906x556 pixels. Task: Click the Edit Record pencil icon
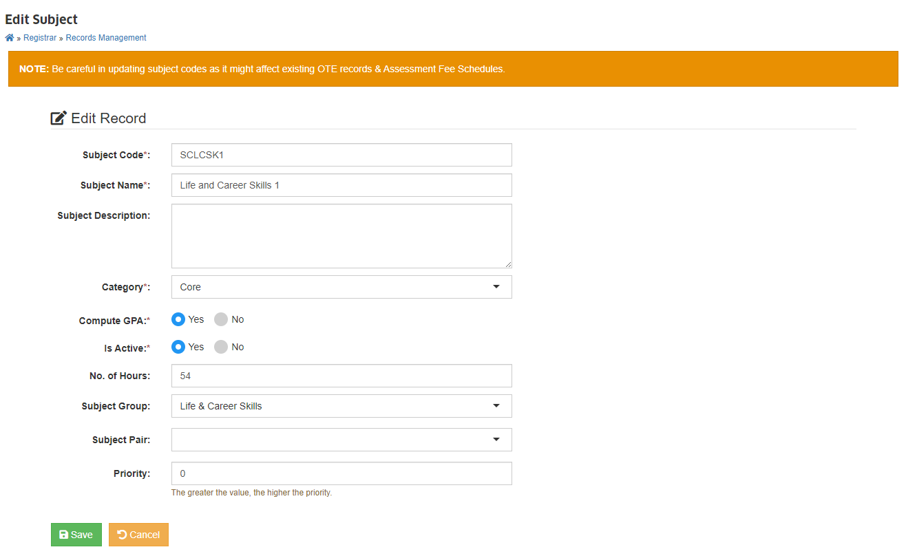pos(59,118)
